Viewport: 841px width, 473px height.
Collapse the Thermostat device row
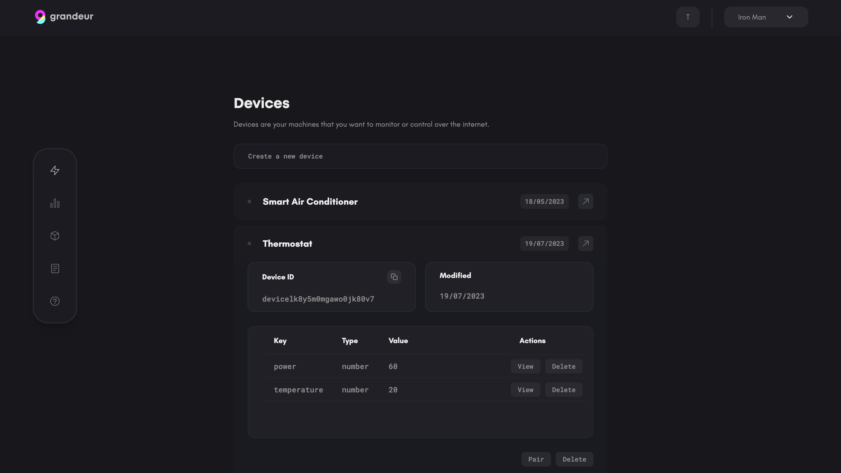(x=420, y=244)
